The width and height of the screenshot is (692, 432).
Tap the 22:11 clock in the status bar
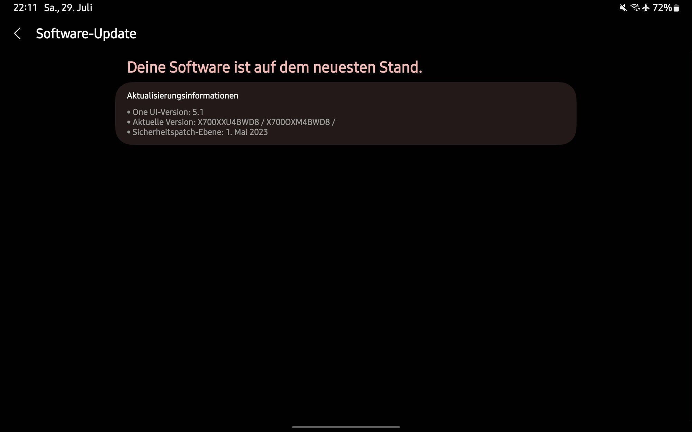(x=25, y=8)
